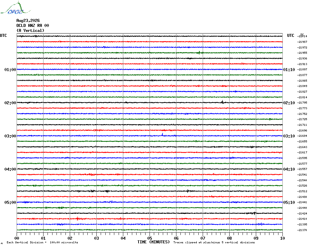
Task: Click the DC offset value -21696
Action: [302, 130]
